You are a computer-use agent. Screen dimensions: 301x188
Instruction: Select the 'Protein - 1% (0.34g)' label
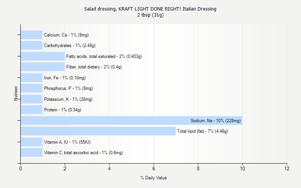click(62, 110)
